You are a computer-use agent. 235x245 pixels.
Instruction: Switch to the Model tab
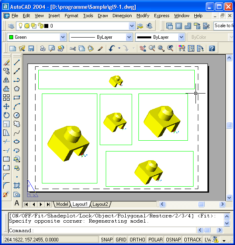coord(62,204)
